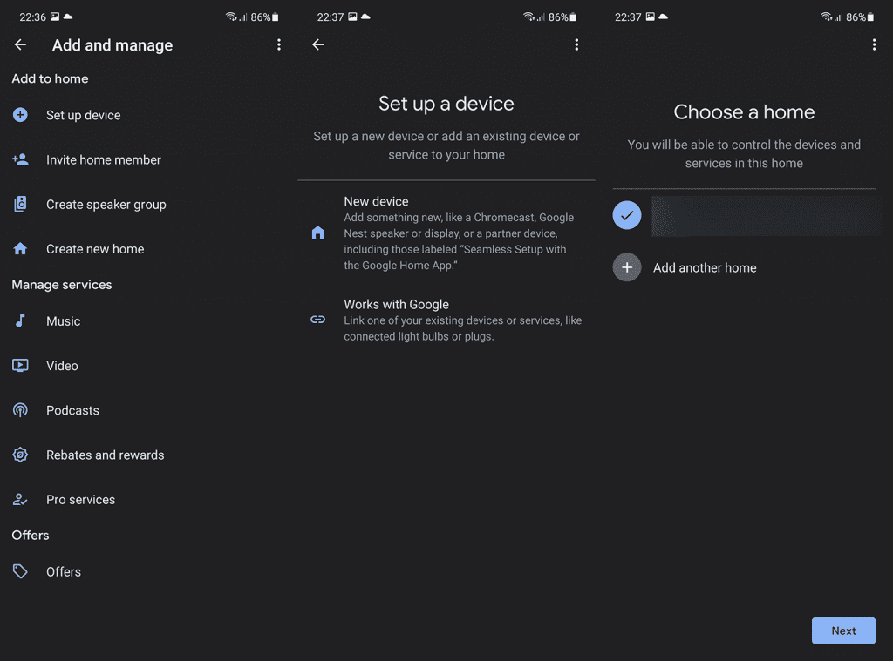Click the Rebates and rewards icon

click(x=20, y=455)
